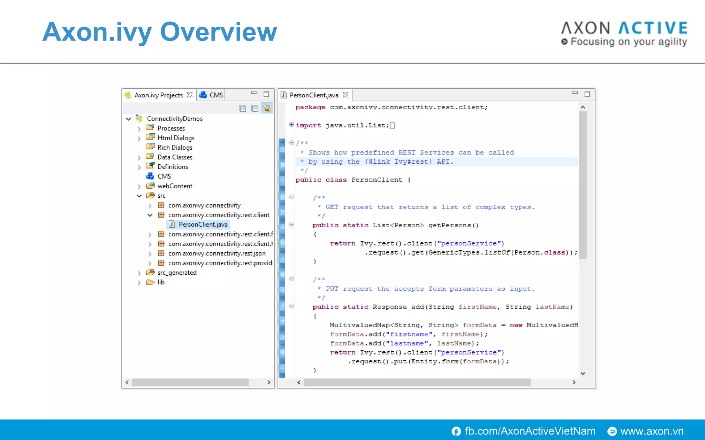Switch to the CMS tab

click(x=212, y=95)
